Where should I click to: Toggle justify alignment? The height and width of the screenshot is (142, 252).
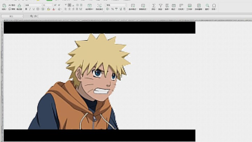point(77,9)
